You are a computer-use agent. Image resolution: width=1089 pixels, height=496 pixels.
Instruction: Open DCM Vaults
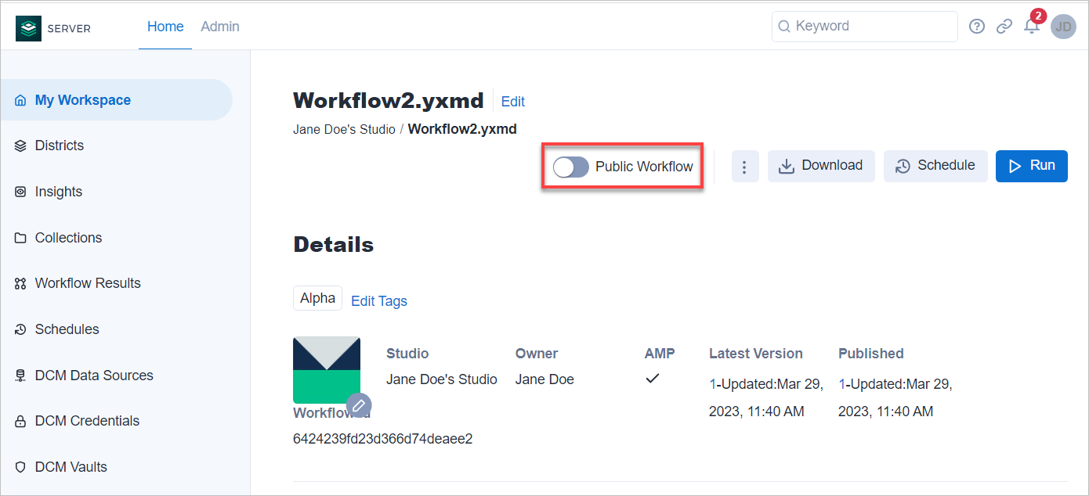71,466
